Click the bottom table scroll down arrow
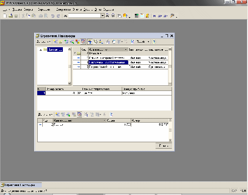 click(170, 140)
